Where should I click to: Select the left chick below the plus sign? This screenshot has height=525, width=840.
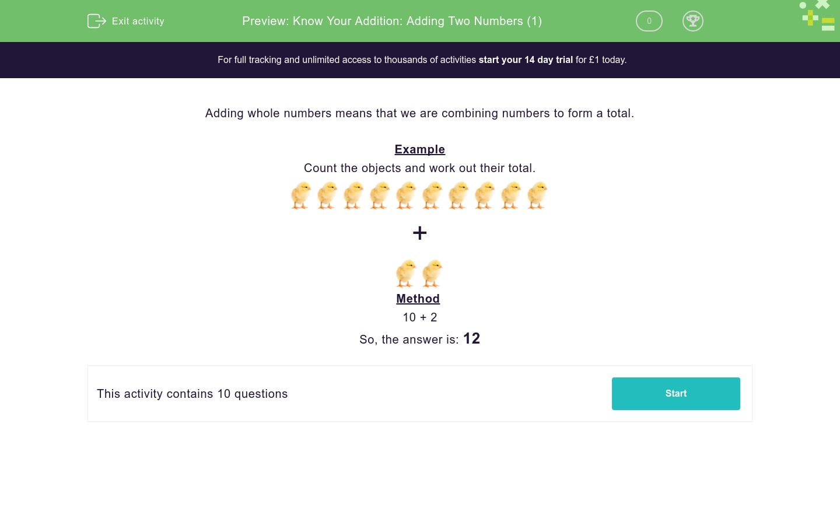[406, 274]
